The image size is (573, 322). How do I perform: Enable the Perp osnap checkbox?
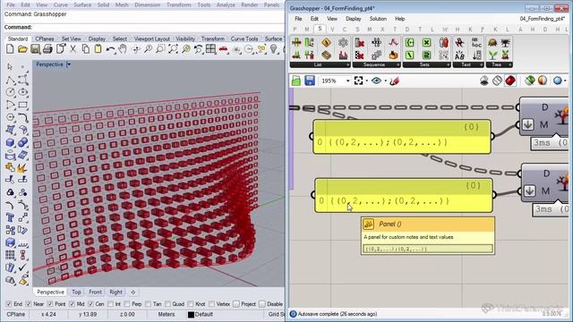127,304
